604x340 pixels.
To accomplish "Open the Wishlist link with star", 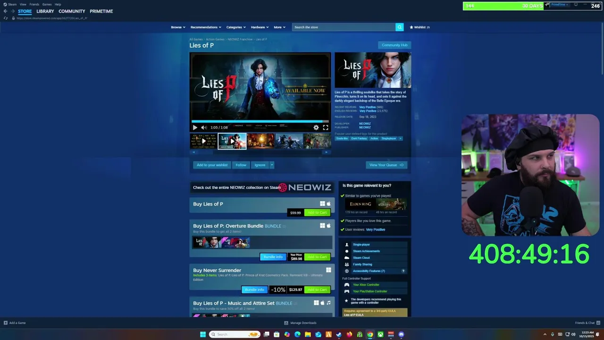I will [419, 27].
